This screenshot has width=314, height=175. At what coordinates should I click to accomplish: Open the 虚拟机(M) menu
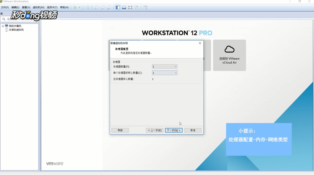tap(39, 7)
